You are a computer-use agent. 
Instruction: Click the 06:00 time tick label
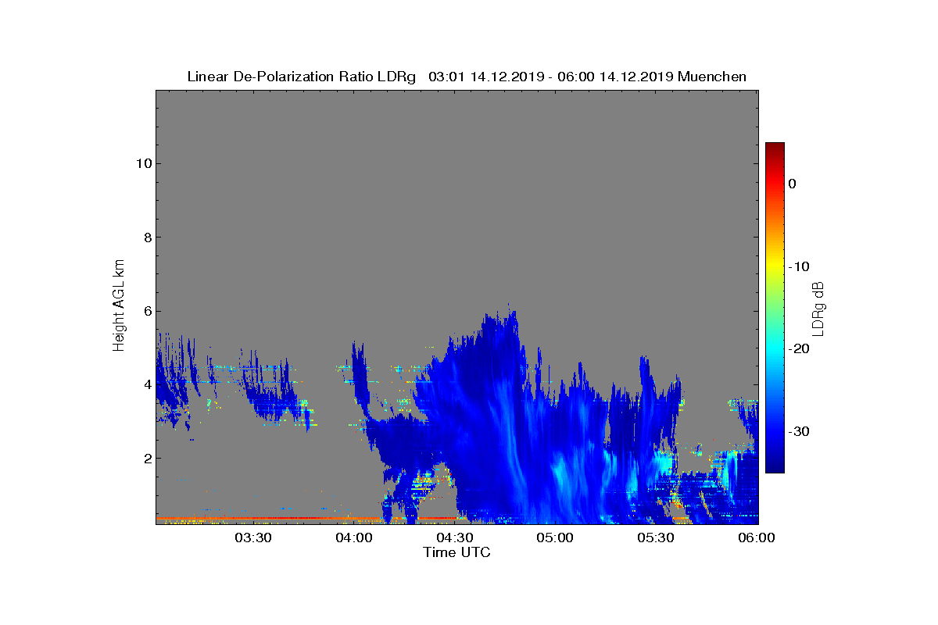757,537
